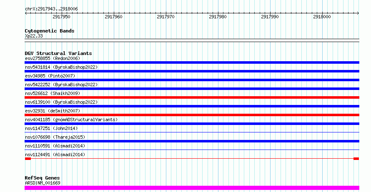Image resolution: width=371 pixels, height=192 pixels.
Task: Click ruler position 2917960
Action: click(x=113, y=17)
